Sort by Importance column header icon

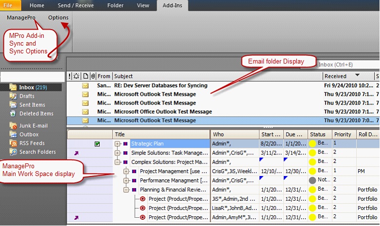(x=70, y=76)
